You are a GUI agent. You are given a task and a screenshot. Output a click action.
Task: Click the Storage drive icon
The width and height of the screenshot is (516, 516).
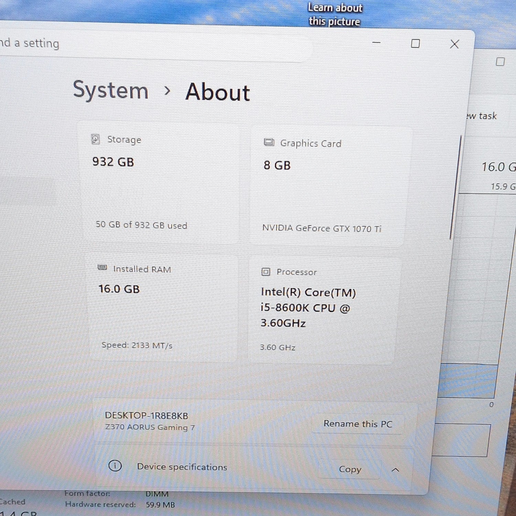click(95, 139)
